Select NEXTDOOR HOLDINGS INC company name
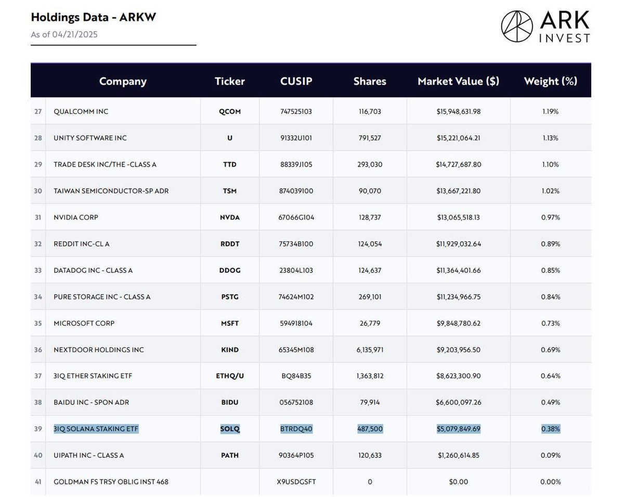The height and width of the screenshot is (497, 624). pos(99,350)
